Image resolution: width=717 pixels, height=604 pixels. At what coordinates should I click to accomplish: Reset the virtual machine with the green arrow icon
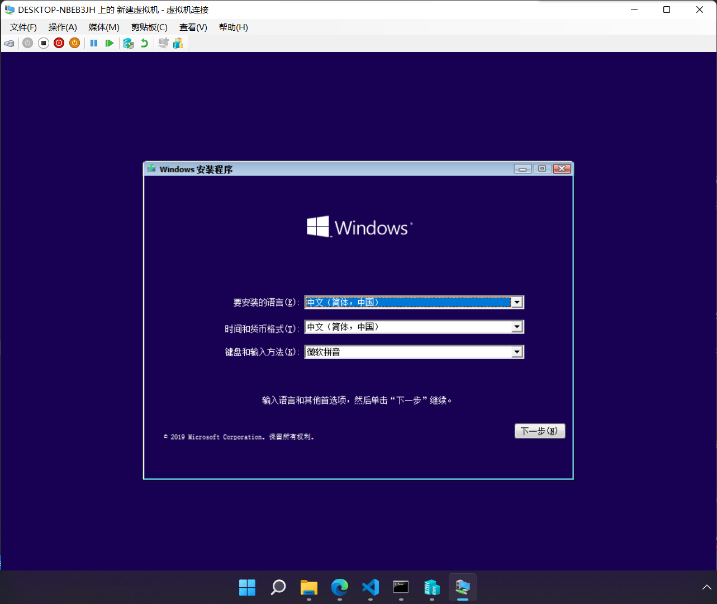(110, 43)
